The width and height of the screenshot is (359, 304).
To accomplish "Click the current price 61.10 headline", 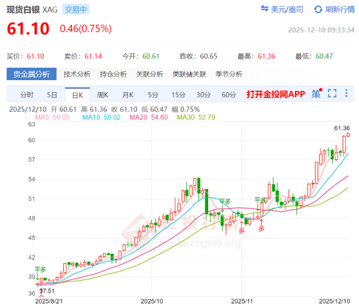I will point(28,29).
